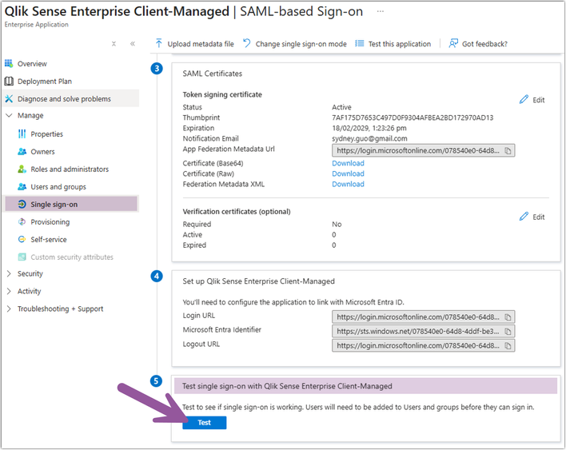Open the Users and groups page
This screenshot has width=566, height=450.
[58, 187]
